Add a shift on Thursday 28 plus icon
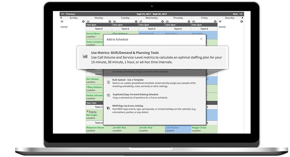This screenshot has height=157, width=290. pyautogui.click(x=189, y=22)
